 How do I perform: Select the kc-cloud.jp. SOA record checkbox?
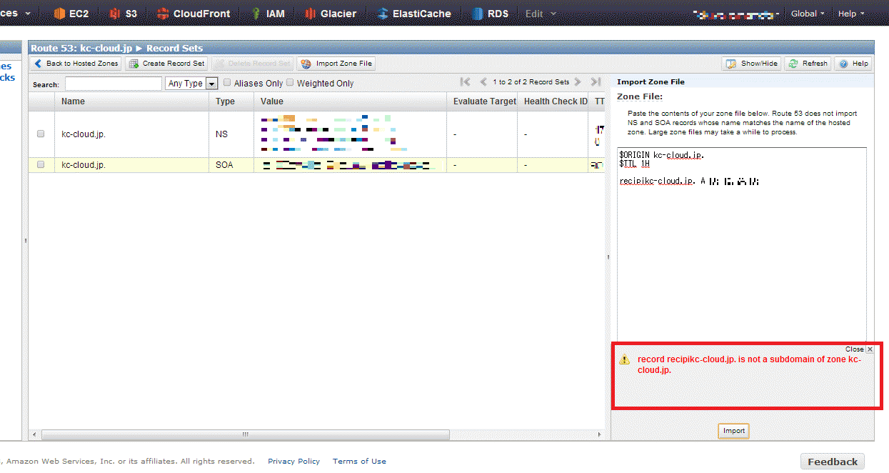point(41,164)
